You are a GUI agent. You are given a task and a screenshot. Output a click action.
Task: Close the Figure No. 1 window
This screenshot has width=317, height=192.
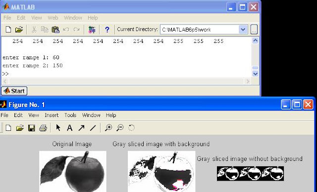[x=308, y=104]
